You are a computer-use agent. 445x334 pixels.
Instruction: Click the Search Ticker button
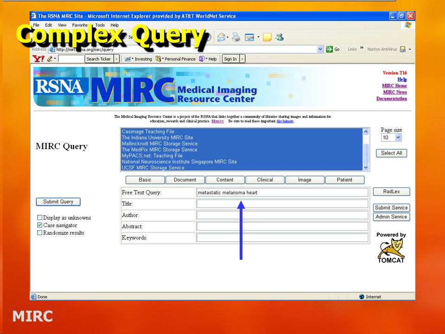click(99, 59)
